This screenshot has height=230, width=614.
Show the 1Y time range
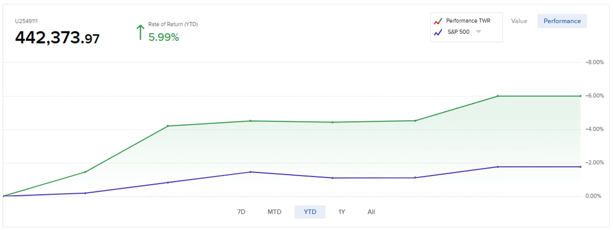point(341,212)
